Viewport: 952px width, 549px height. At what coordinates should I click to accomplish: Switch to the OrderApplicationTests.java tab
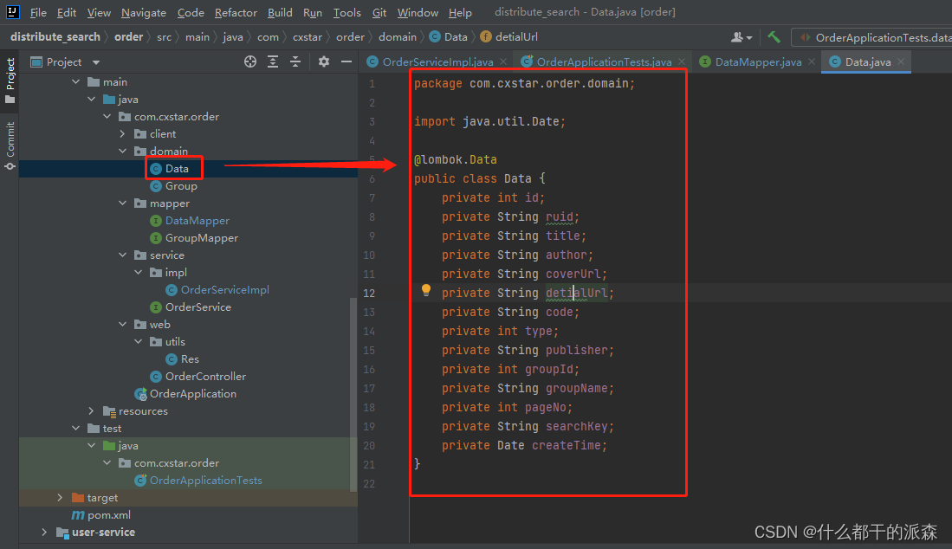(604, 61)
